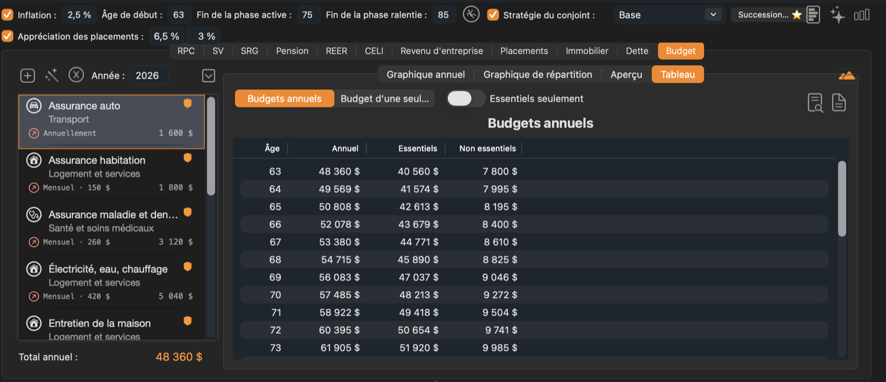Click orange shield badge on Assurance auto

click(188, 104)
